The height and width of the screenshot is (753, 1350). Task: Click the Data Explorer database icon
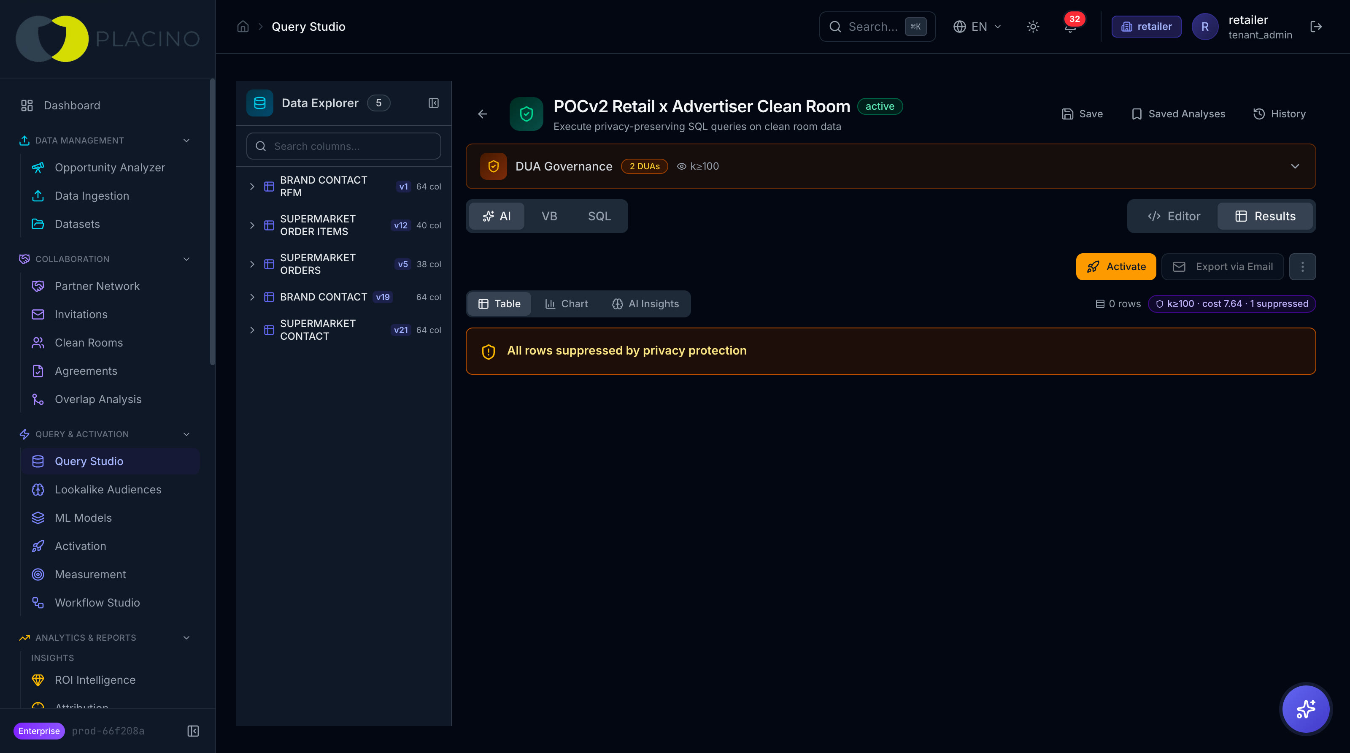260,103
